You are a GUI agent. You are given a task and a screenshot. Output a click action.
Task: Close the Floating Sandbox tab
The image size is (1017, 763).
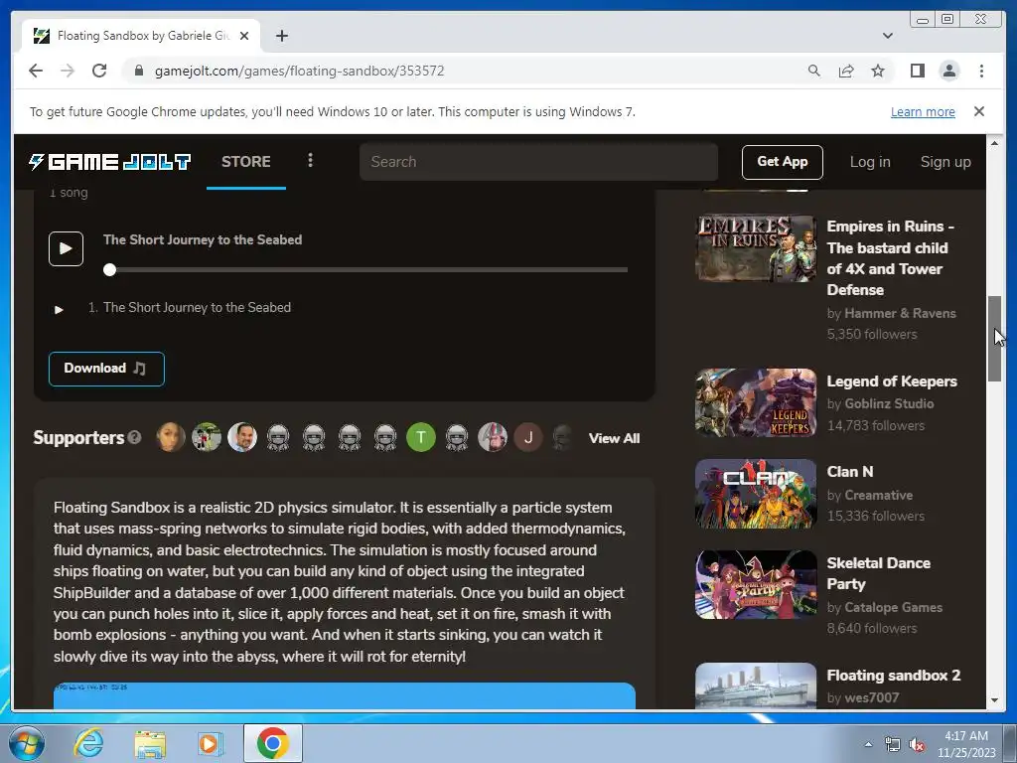point(244,36)
